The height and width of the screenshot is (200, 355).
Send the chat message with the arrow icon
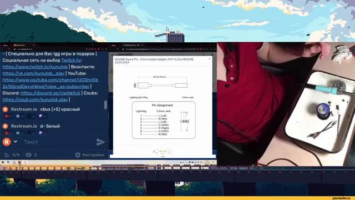point(100,142)
